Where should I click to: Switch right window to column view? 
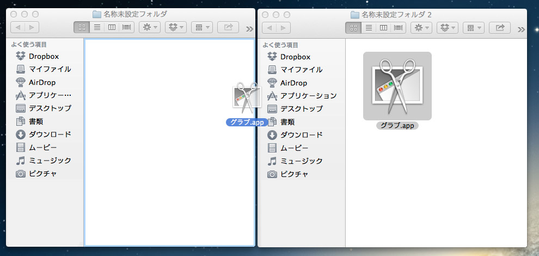pos(383,28)
